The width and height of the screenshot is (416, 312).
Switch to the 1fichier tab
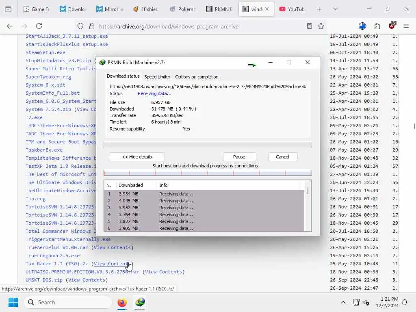click(146, 9)
